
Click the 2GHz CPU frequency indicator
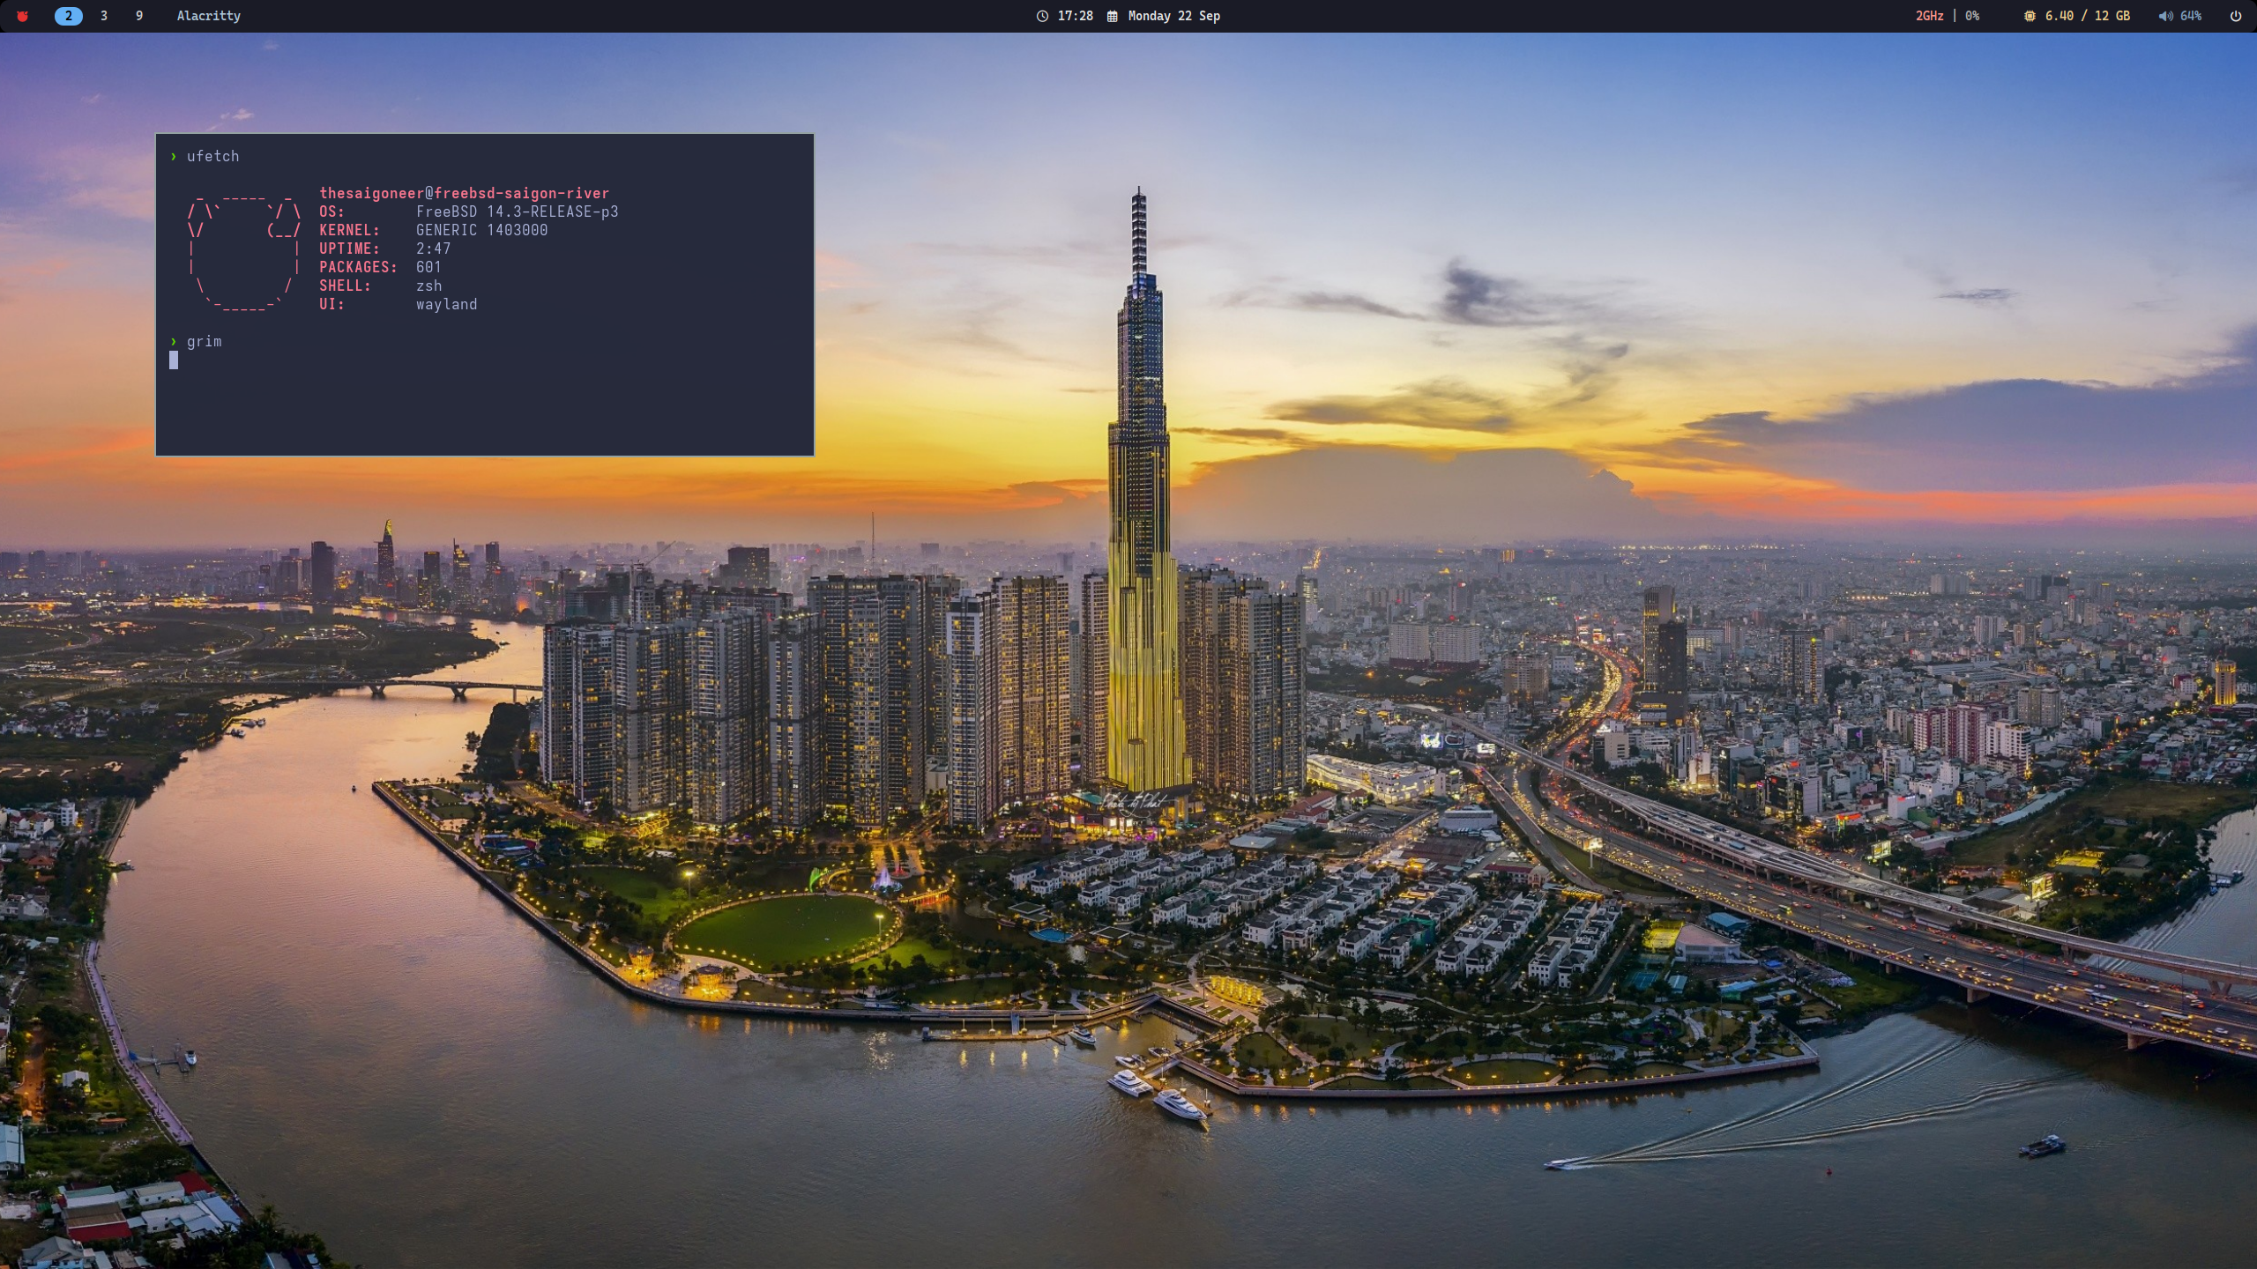pyautogui.click(x=1929, y=16)
